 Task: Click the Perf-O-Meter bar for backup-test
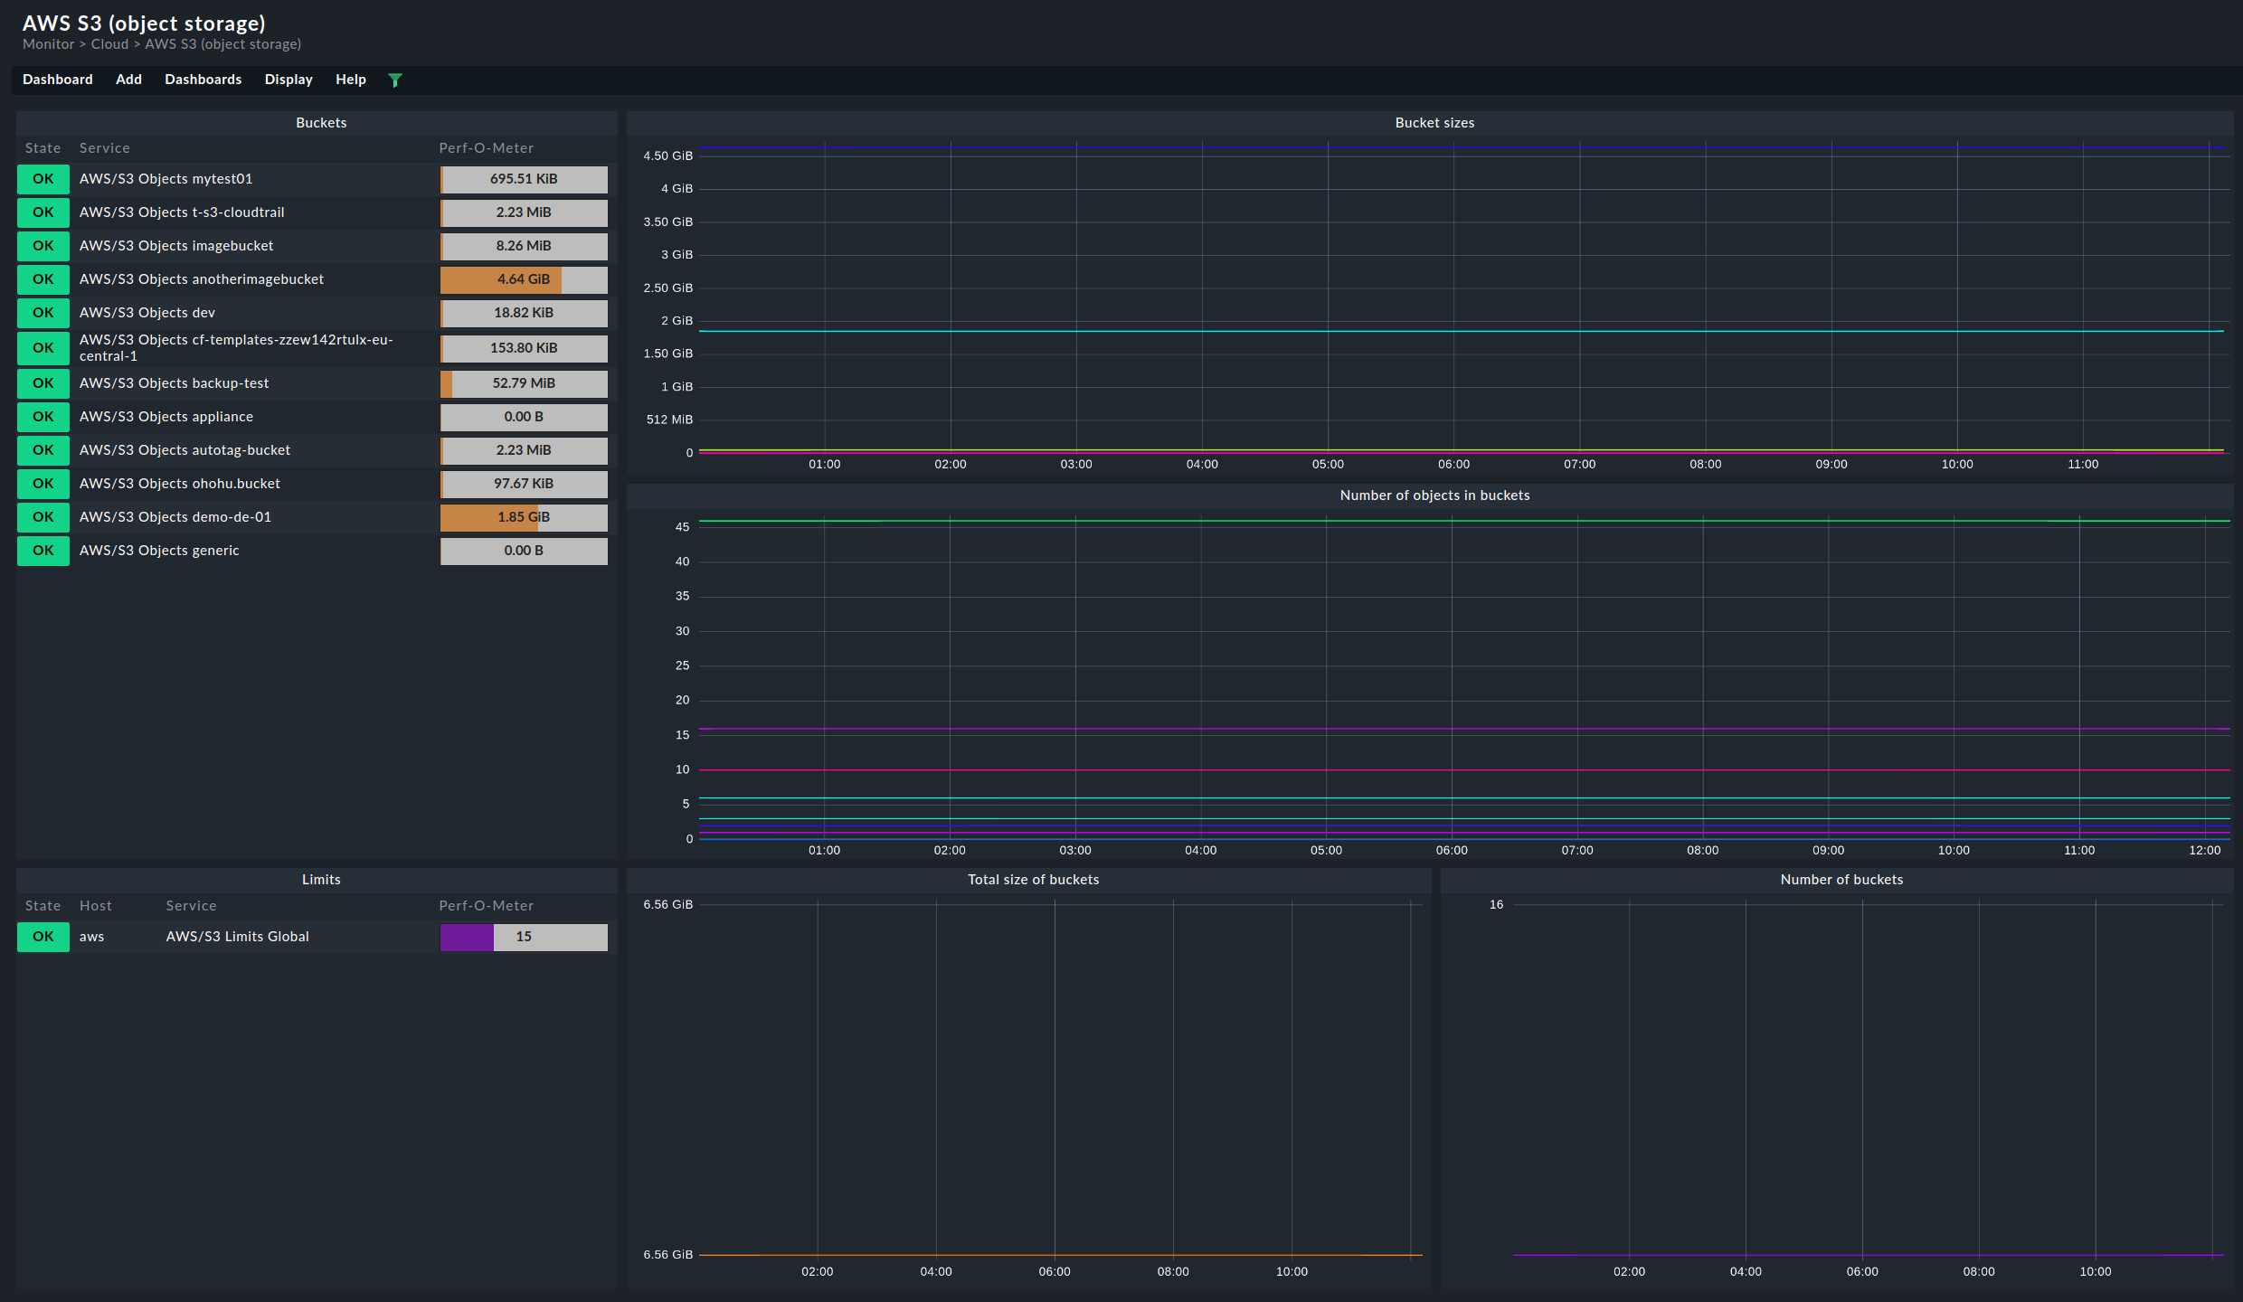[x=523, y=382]
